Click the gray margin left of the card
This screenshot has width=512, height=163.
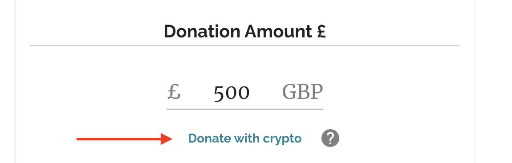pyautogui.click(x=8, y=81)
